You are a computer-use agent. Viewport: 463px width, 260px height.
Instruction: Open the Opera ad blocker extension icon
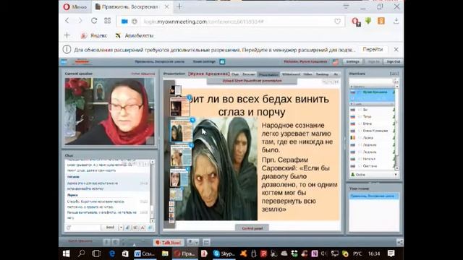356,22
